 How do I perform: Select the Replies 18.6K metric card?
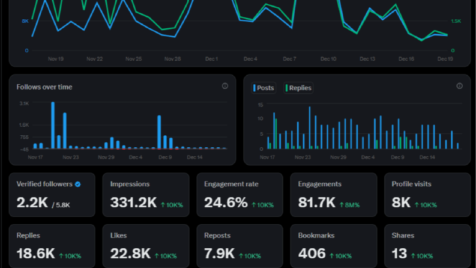[x=52, y=246]
